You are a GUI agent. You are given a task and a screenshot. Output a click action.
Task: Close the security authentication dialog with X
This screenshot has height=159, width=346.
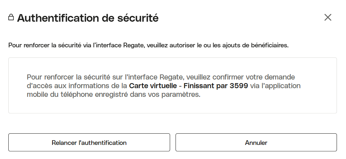(328, 17)
